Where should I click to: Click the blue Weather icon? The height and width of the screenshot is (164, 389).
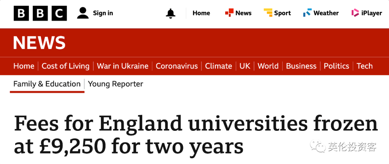point(307,13)
